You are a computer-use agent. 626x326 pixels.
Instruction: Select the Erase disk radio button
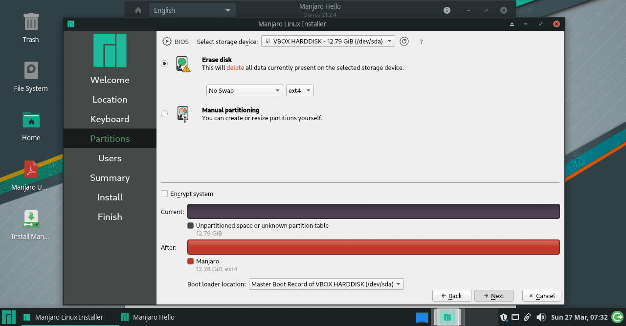click(164, 64)
